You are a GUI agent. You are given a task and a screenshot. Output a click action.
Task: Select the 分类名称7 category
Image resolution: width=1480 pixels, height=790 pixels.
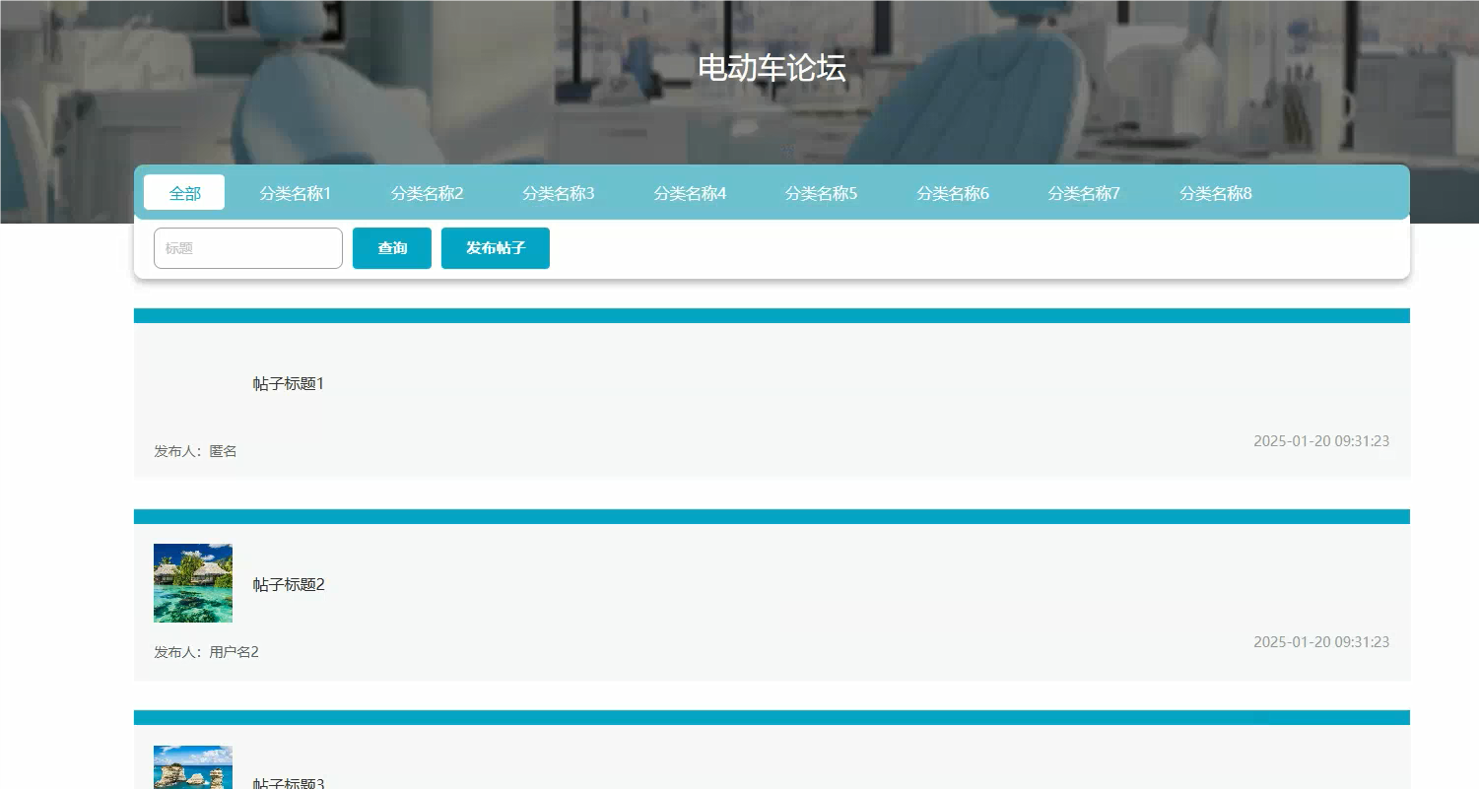[x=1084, y=193]
